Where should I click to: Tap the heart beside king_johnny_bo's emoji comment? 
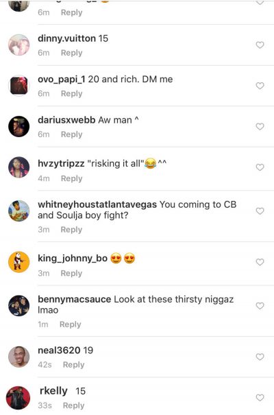(260, 262)
